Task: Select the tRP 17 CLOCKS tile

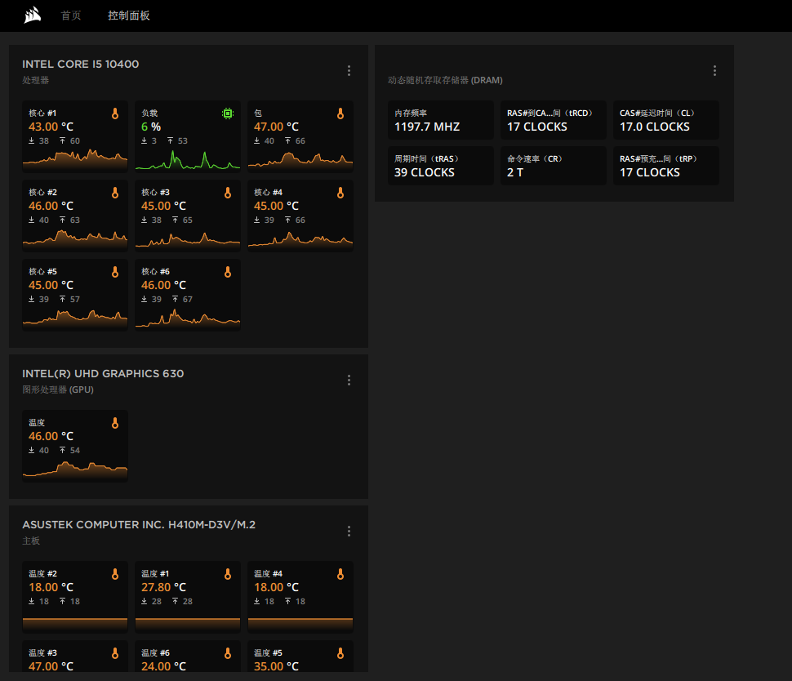Action: pyautogui.click(x=666, y=166)
